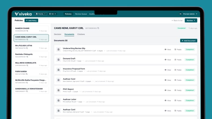This screenshot has height=119, width=212.
Task: Click the Add Document button
Action: 189,41
